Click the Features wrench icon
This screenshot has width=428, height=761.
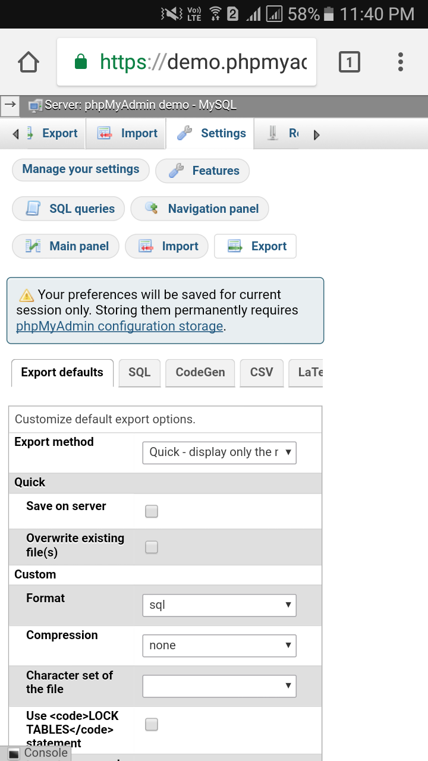(175, 171)
